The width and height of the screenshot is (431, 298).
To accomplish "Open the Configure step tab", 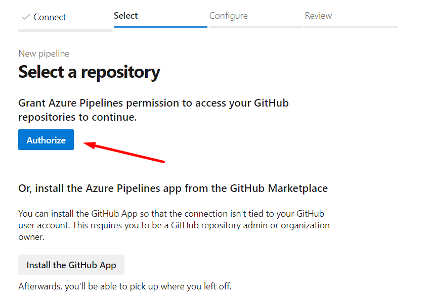I will pos(229,16).
